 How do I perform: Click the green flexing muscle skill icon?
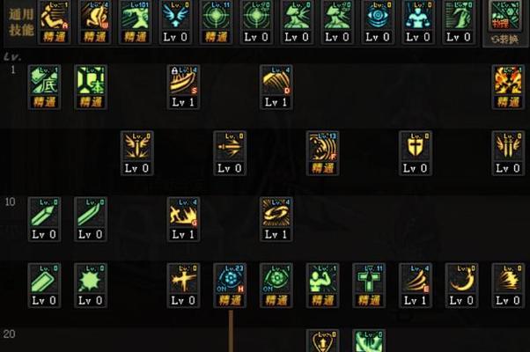tap(322, 278)
